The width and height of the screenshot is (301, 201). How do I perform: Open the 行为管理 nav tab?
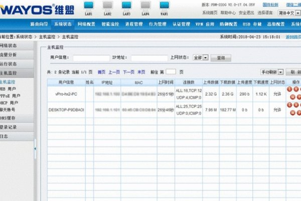coord(158,24)
